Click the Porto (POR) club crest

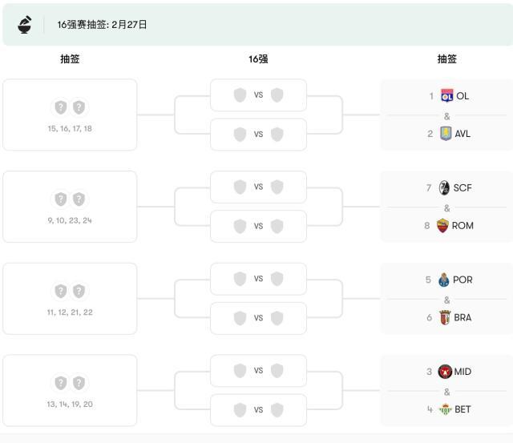[x=444, y=280]
